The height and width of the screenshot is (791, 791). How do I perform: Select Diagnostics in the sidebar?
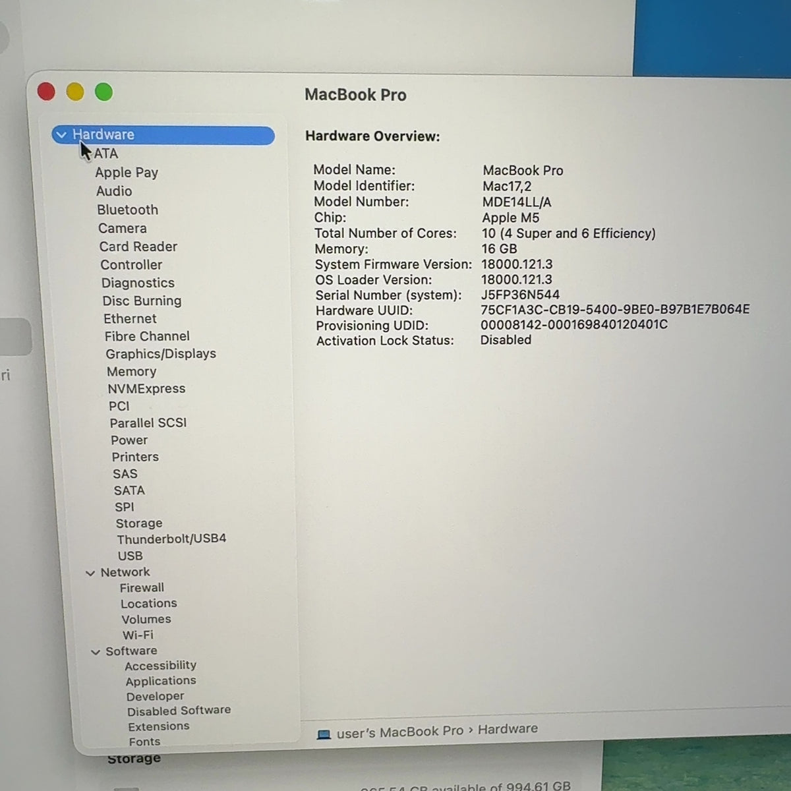[138, 283]
